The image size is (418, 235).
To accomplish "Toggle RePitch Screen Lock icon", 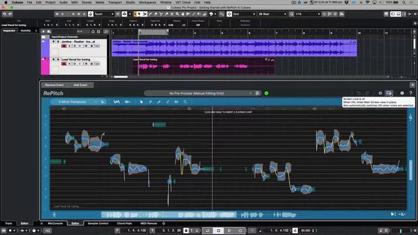I will point(389,93).
